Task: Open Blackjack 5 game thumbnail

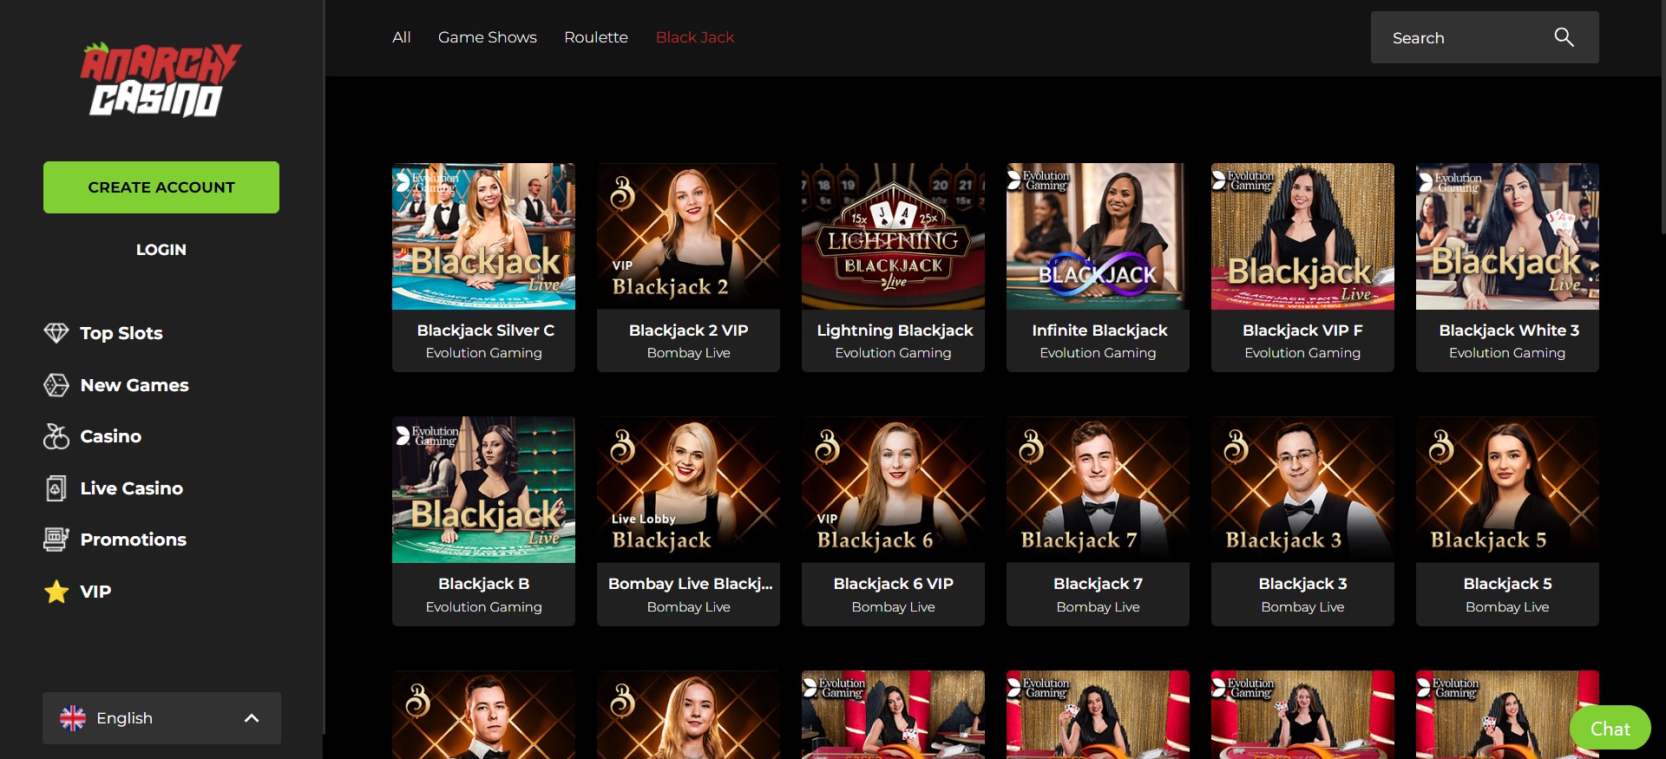Action: 1507,490
